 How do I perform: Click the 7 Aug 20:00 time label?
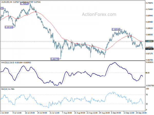67,113
